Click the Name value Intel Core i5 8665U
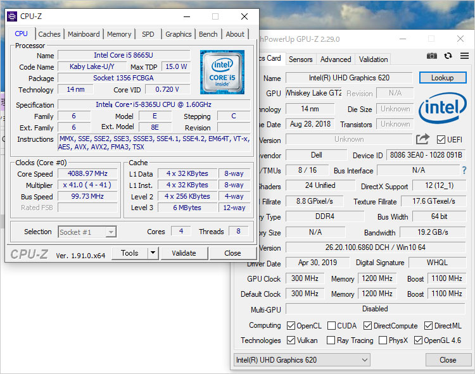The width and height of the screenshot is (475, 374). pos(123,55)
